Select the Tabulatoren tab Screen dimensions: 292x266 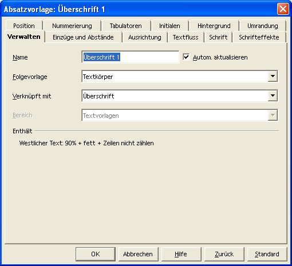coord(126,26)
